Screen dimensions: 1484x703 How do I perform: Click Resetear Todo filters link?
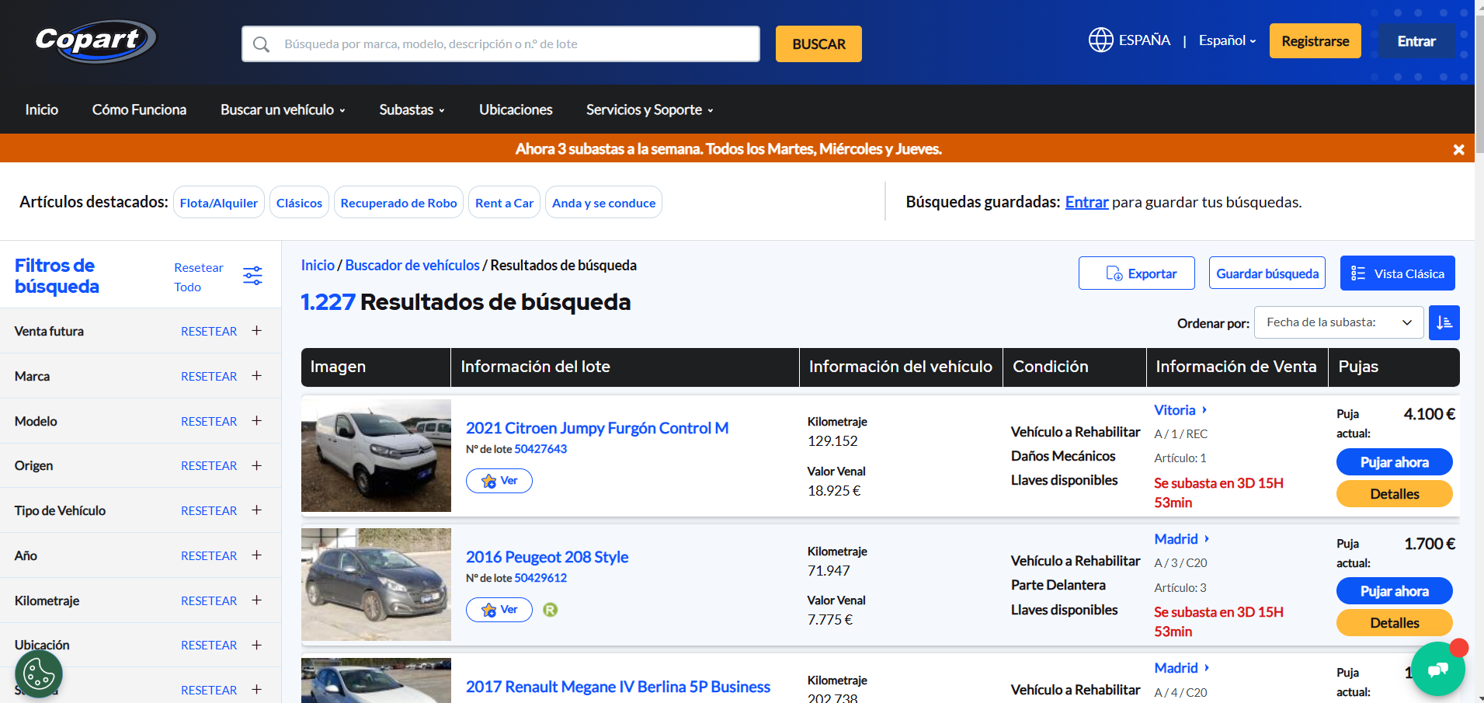click(198, 277)
